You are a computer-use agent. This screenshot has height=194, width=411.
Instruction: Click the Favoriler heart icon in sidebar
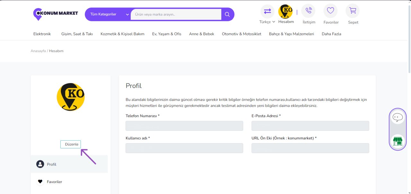40,182
